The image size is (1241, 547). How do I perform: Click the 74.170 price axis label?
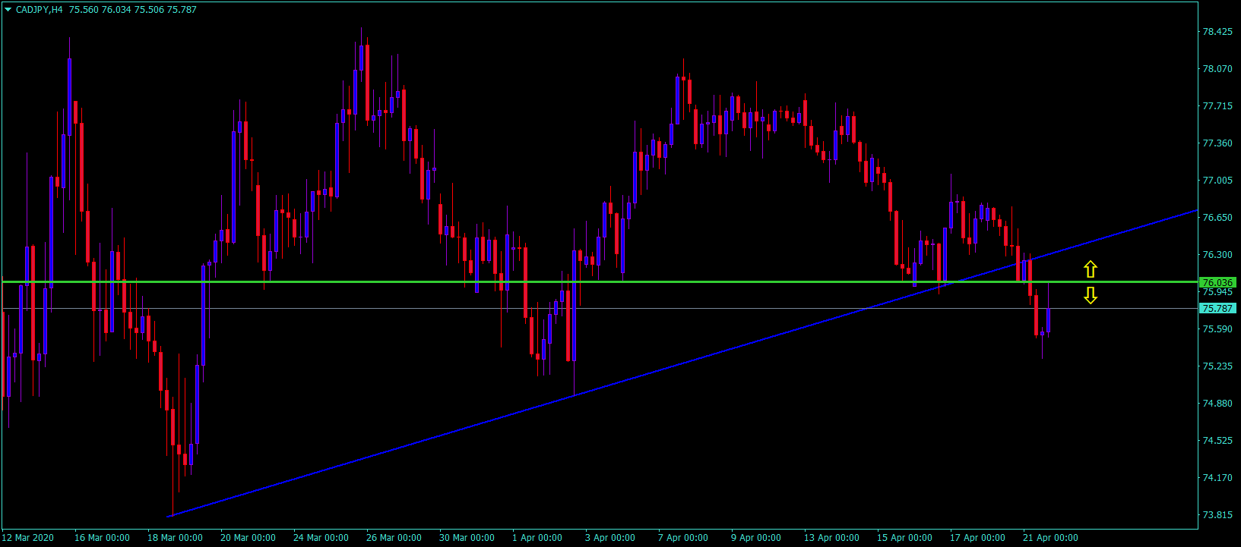(x=1217, y=478)
